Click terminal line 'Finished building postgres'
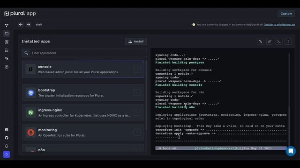 tap(180, 63)
